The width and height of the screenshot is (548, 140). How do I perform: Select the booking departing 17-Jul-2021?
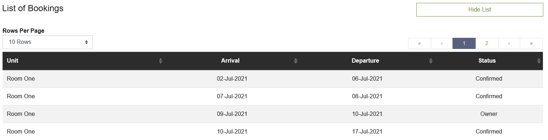(x=273, y=131)
